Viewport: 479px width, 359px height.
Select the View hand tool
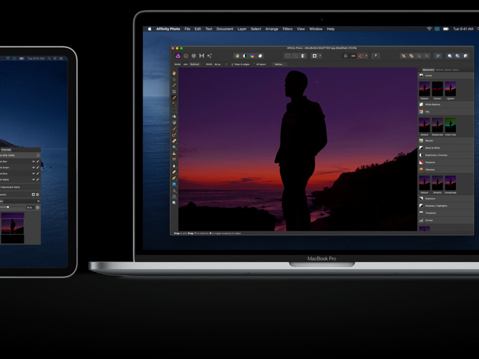174,73
